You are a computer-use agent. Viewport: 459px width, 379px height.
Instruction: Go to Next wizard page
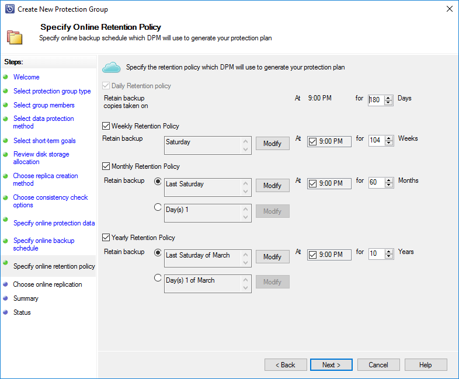coord(331,365)
